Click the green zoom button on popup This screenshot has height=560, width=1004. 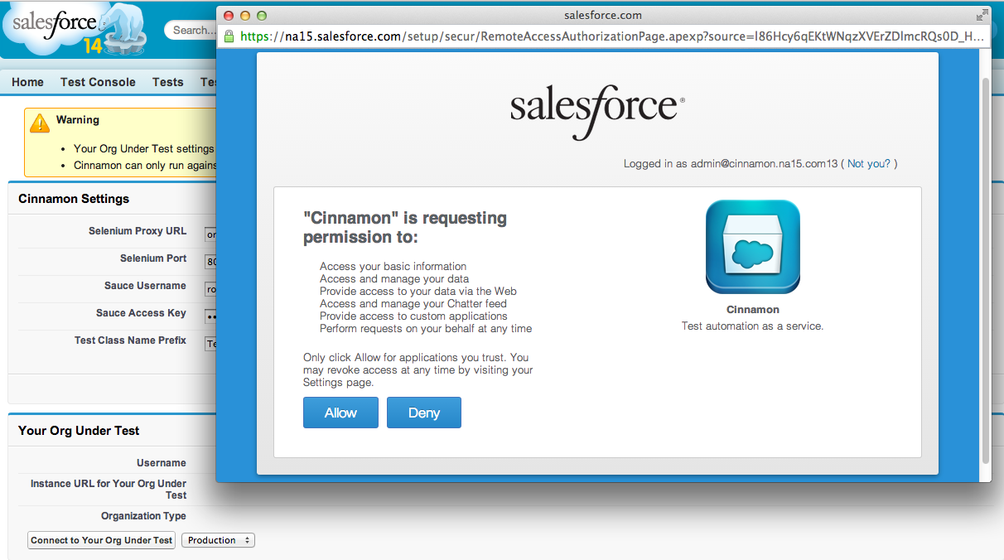[263, 16]
